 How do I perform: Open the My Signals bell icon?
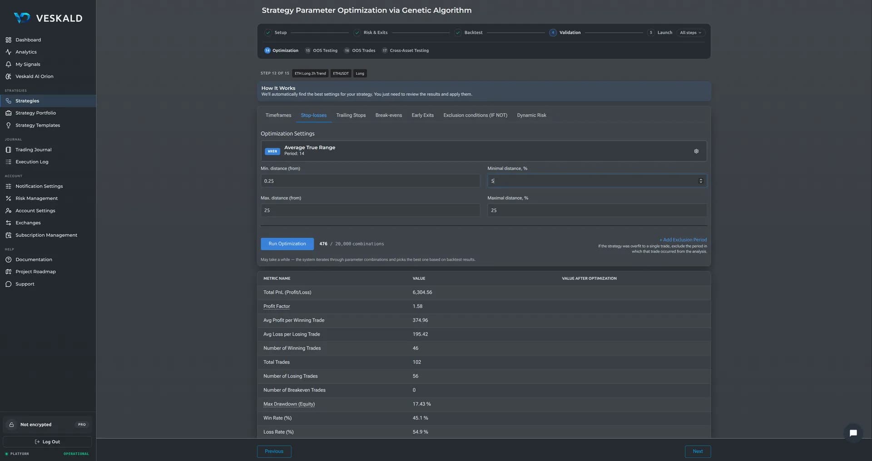pos(8,64)
